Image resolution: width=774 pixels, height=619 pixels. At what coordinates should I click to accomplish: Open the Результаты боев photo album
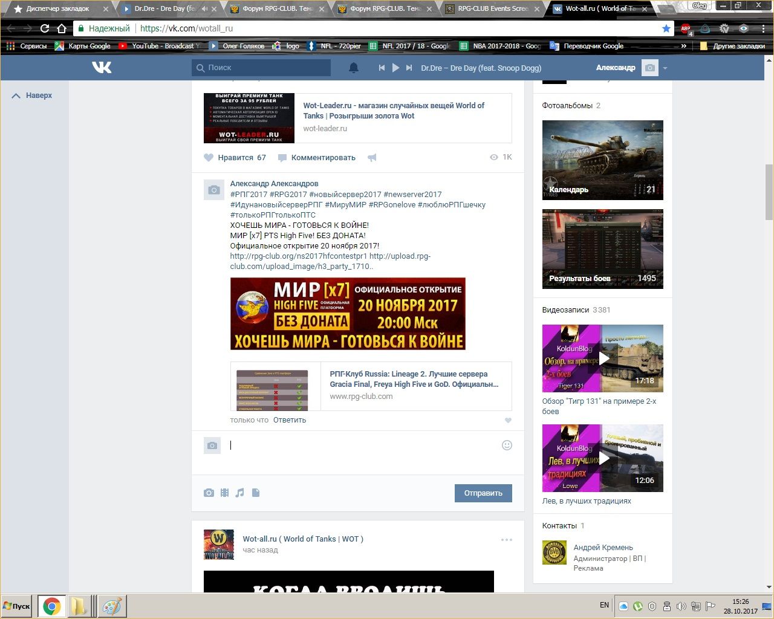coord(603,249)
